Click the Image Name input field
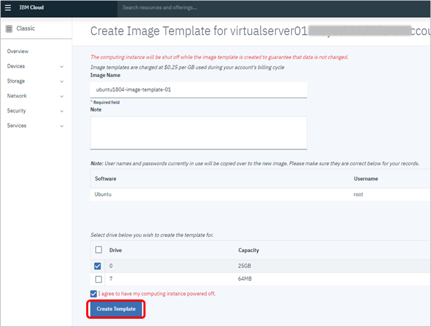 (199, 89)
